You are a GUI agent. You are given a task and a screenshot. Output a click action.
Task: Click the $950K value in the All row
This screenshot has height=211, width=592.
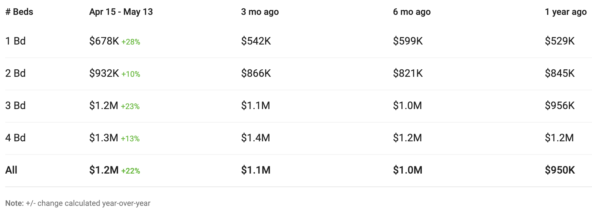pyautogui.click(x=560, y=170)
